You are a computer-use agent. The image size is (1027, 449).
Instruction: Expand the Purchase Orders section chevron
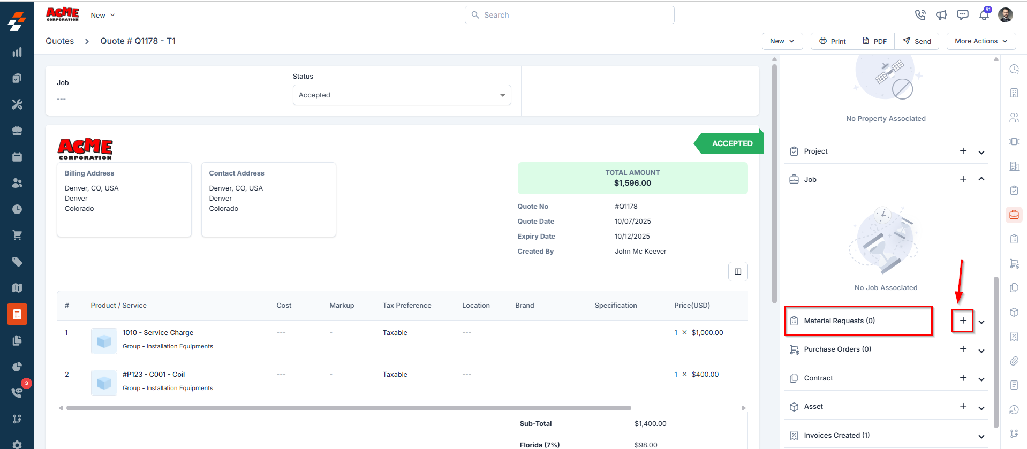coord(981,351)
